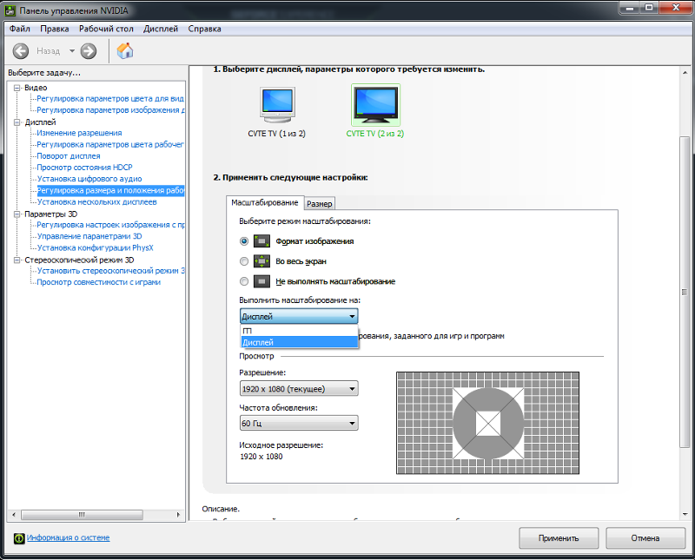Open Установить стереоскопический режим 3D task
Viewport: 695px width, 560px height.
click(110, 271)
